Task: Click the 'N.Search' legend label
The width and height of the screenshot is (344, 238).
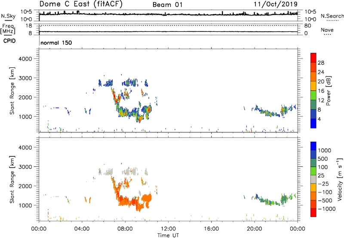Action: point(332,16)
